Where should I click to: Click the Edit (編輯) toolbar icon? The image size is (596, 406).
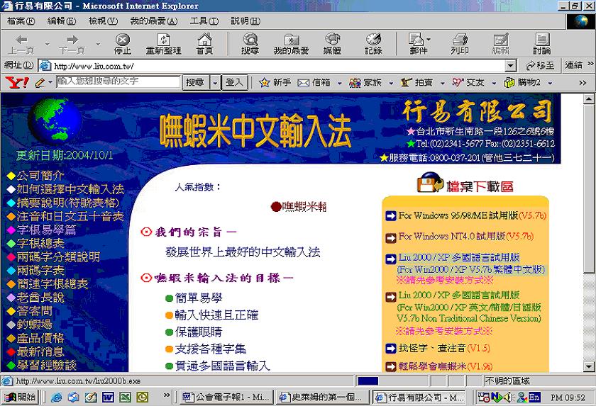click(x=501, y=44)
